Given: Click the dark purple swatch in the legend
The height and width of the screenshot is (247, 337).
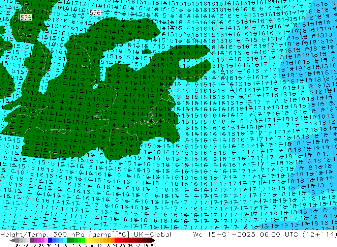Looking at the screenshot, I should 32,240.
